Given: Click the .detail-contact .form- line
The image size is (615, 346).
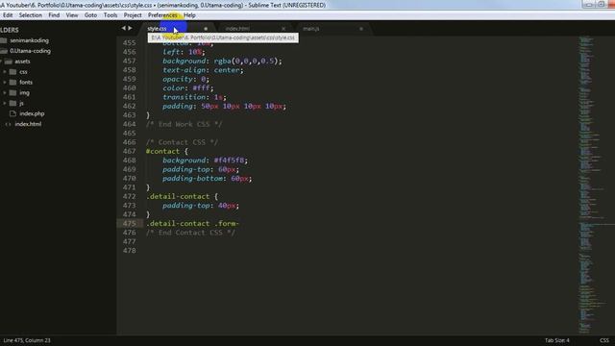Looking at the screenshot, I should (x=192, y=224).
